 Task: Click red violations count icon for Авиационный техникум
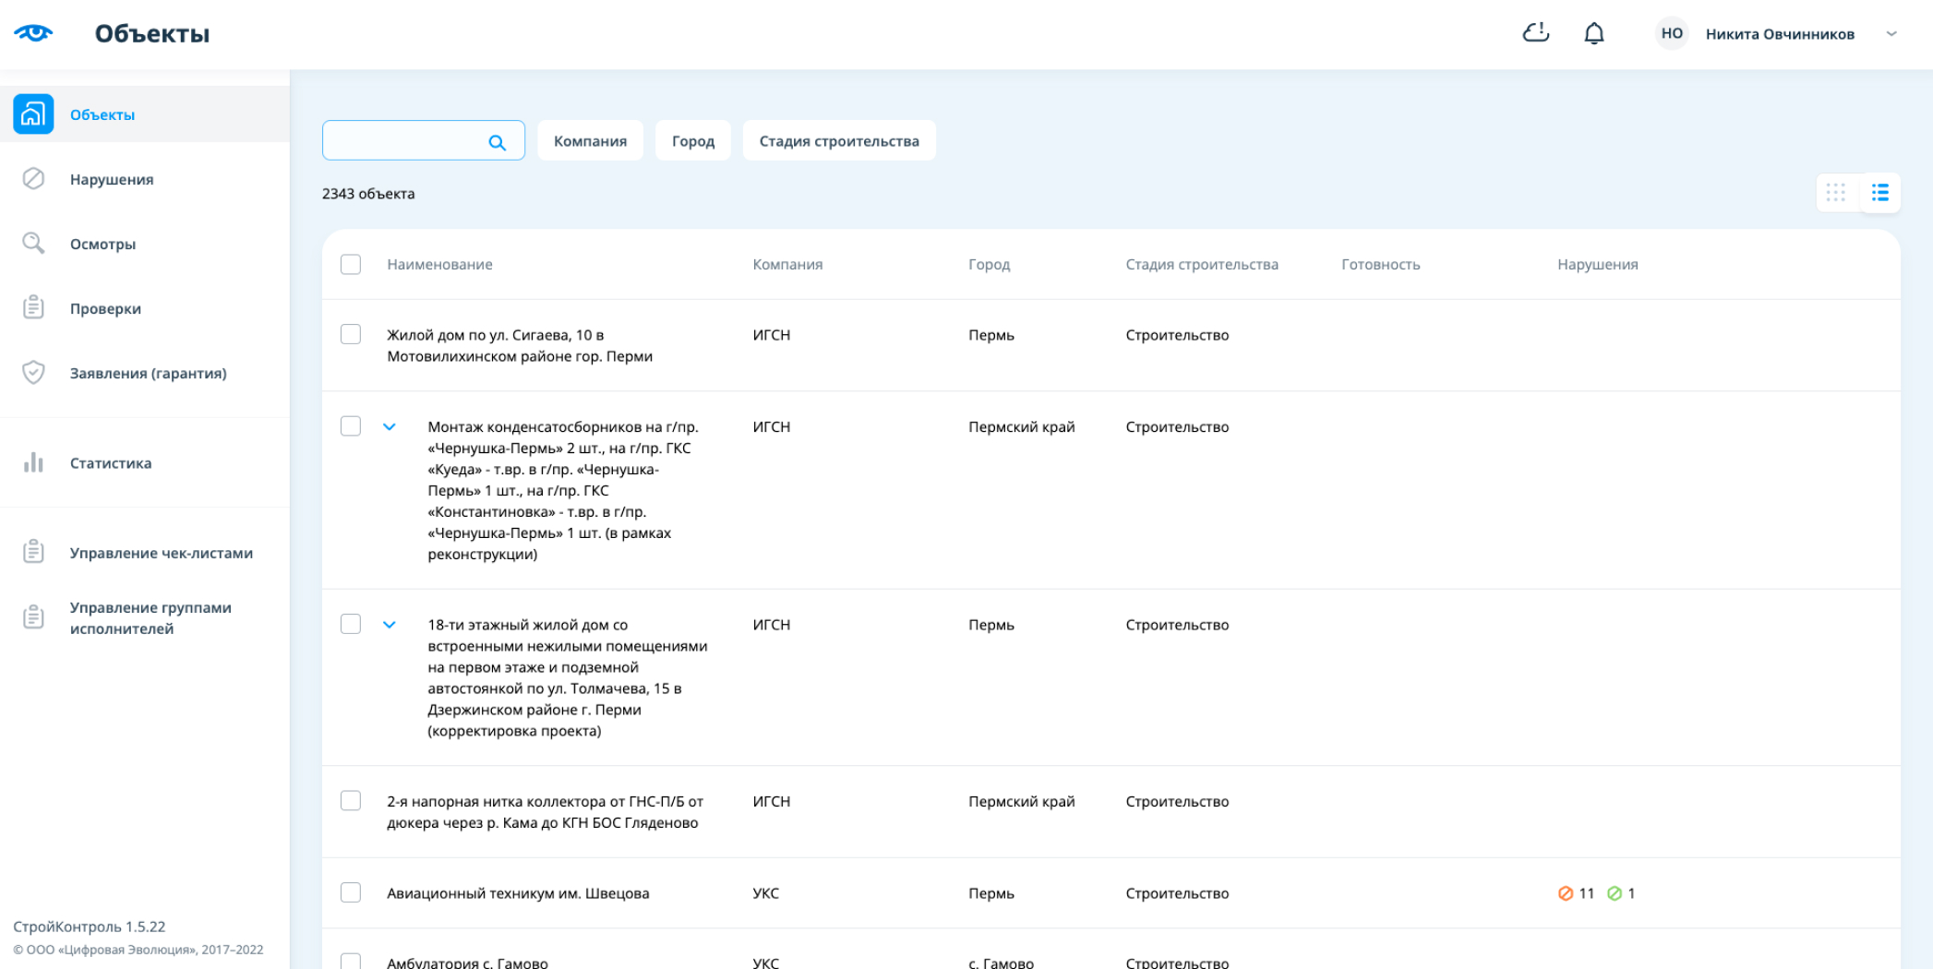[x=1566, y=893]
